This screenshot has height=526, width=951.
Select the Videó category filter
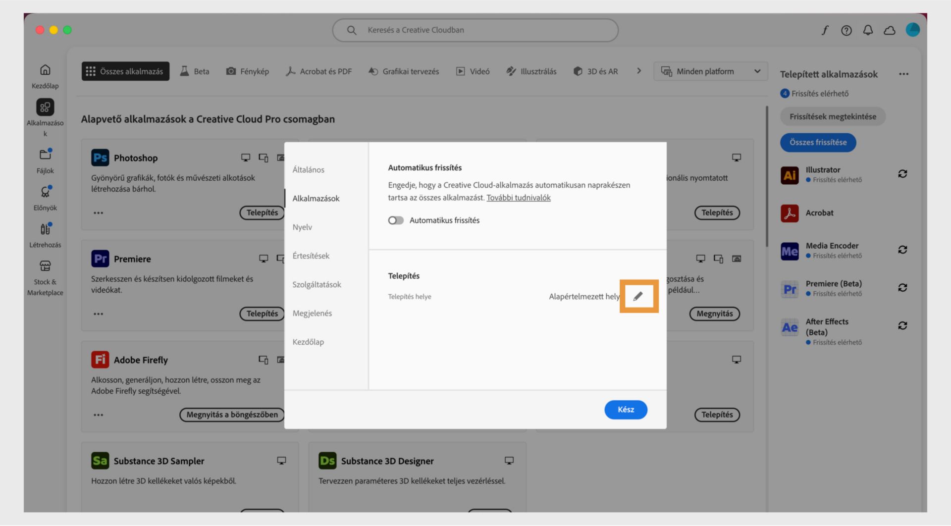pyautogui.click(x=473, y=71)
